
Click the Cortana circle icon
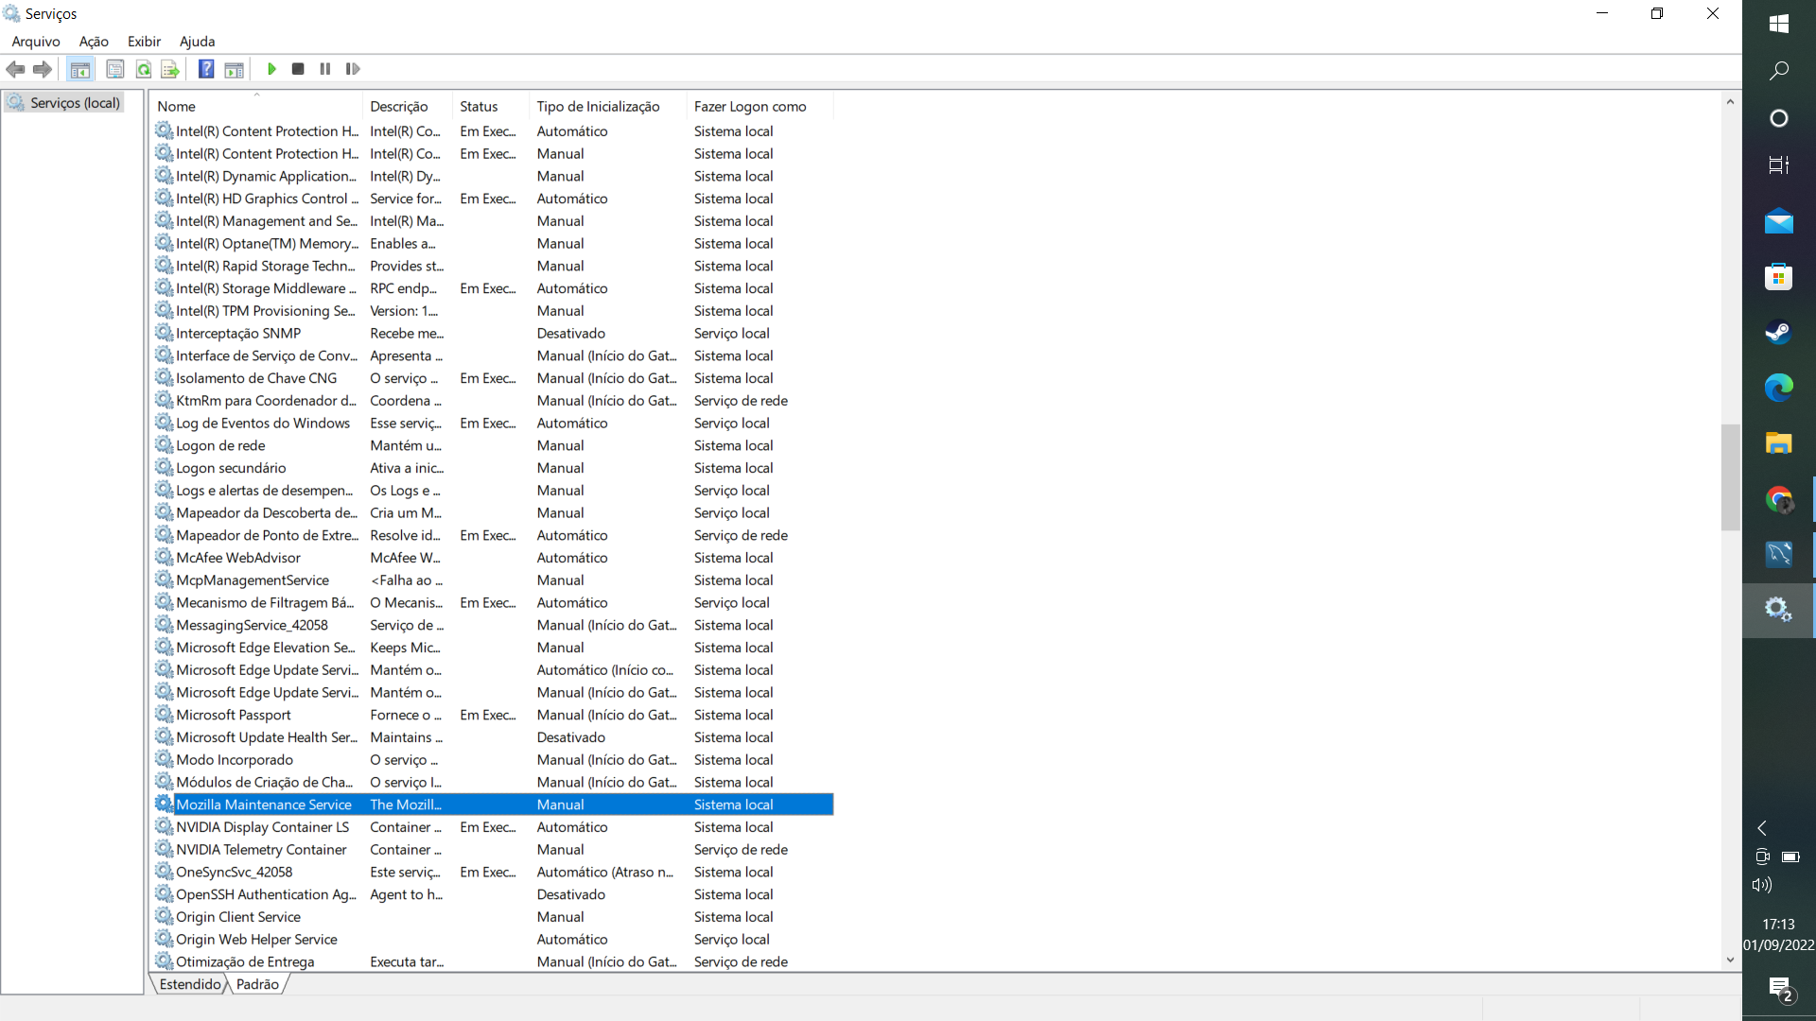1778,118
